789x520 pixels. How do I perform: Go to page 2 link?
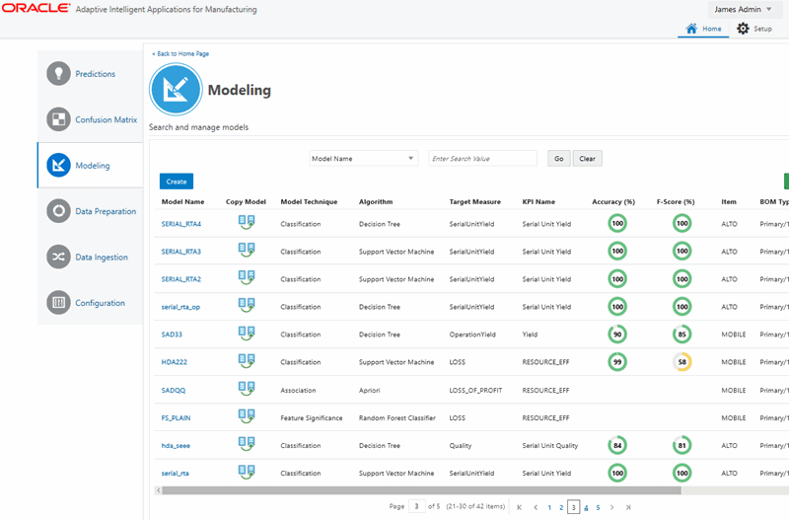click(561, 507)
